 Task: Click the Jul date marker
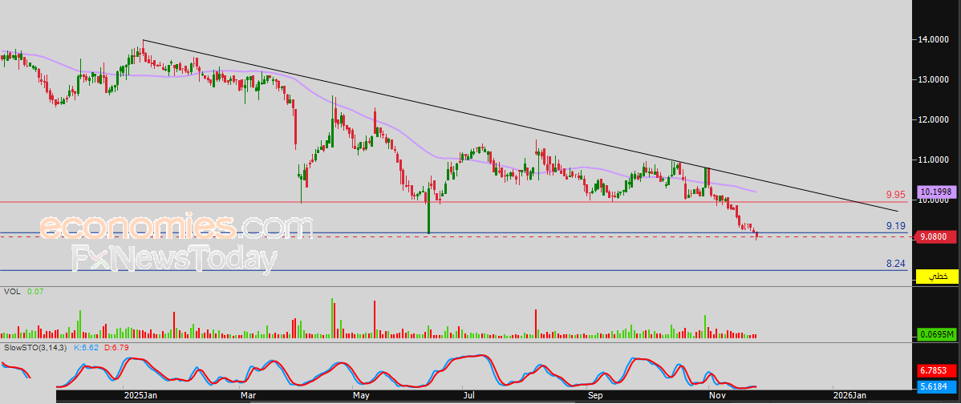click(x=468, y=396)
